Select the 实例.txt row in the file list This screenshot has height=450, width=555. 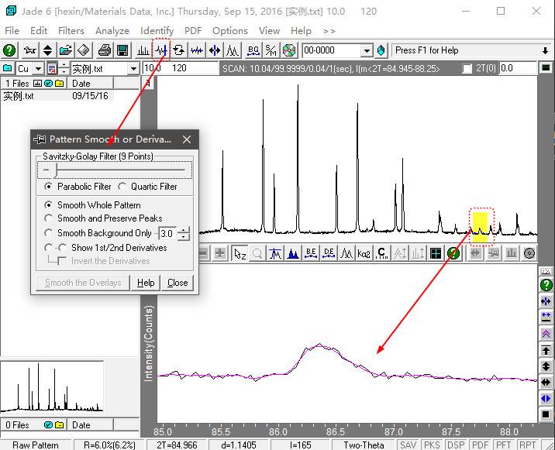coord(57,96)
